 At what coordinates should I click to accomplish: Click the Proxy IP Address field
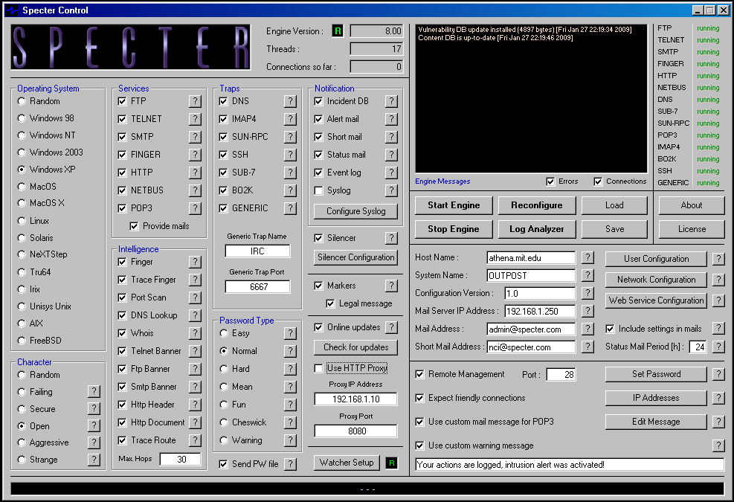pyautogui.click(x=355, y=399)
